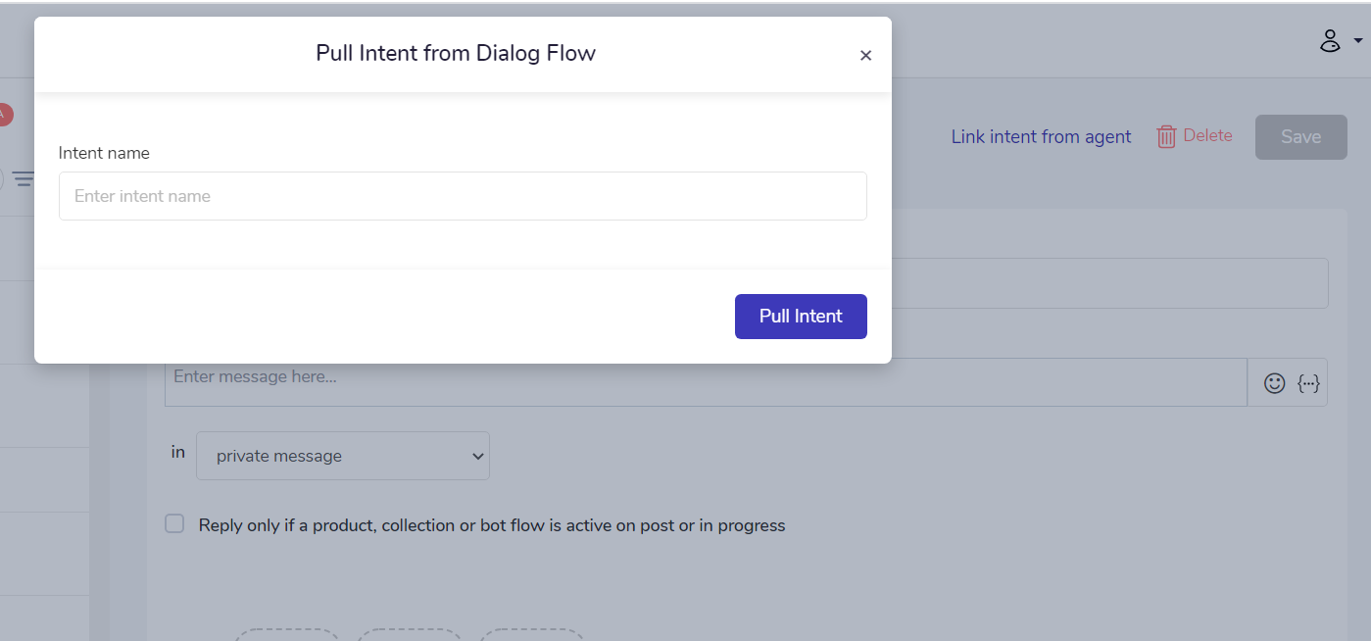Expand the user account dropdown arrow
This screenshot has height=641, width=1371.
click(x=1358, y=41)
